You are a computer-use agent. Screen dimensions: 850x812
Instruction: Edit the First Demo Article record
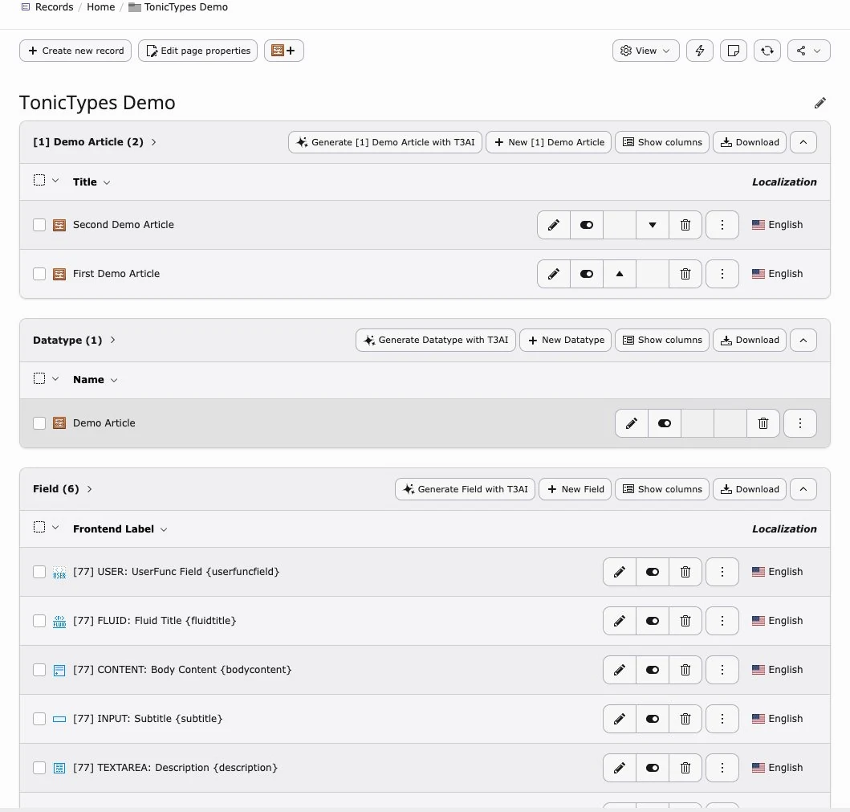554,274
